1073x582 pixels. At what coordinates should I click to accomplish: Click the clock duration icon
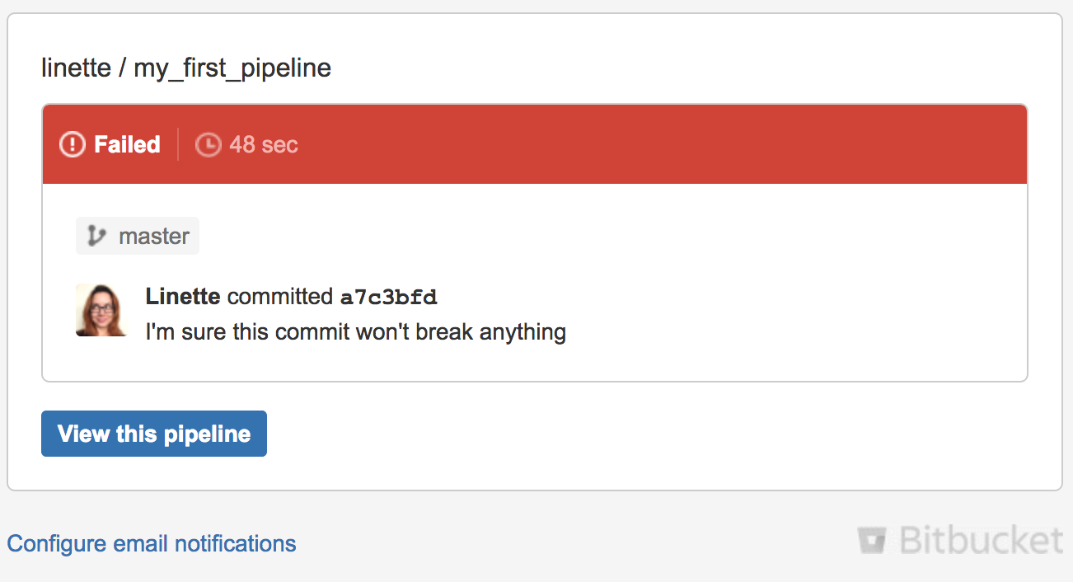(208, 145)
